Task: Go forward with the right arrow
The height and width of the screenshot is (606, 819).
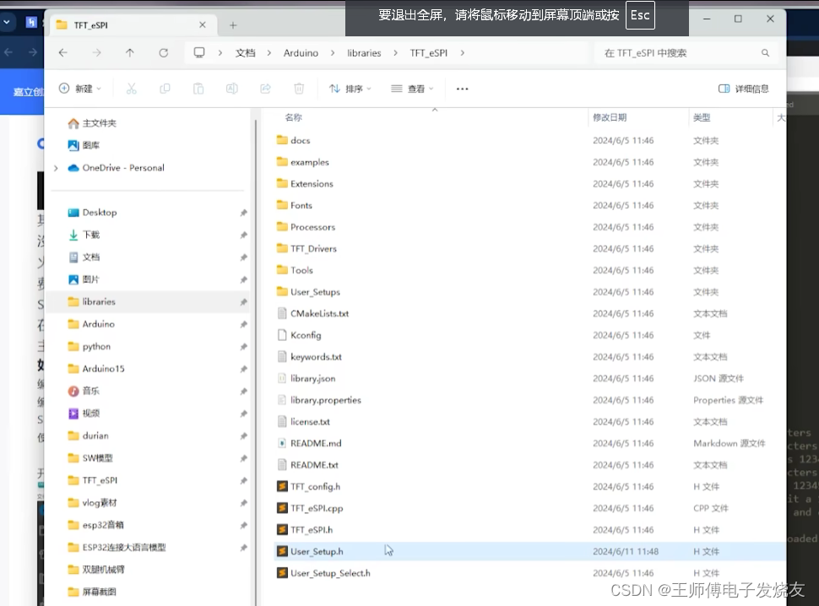Action: coord(96,52)
